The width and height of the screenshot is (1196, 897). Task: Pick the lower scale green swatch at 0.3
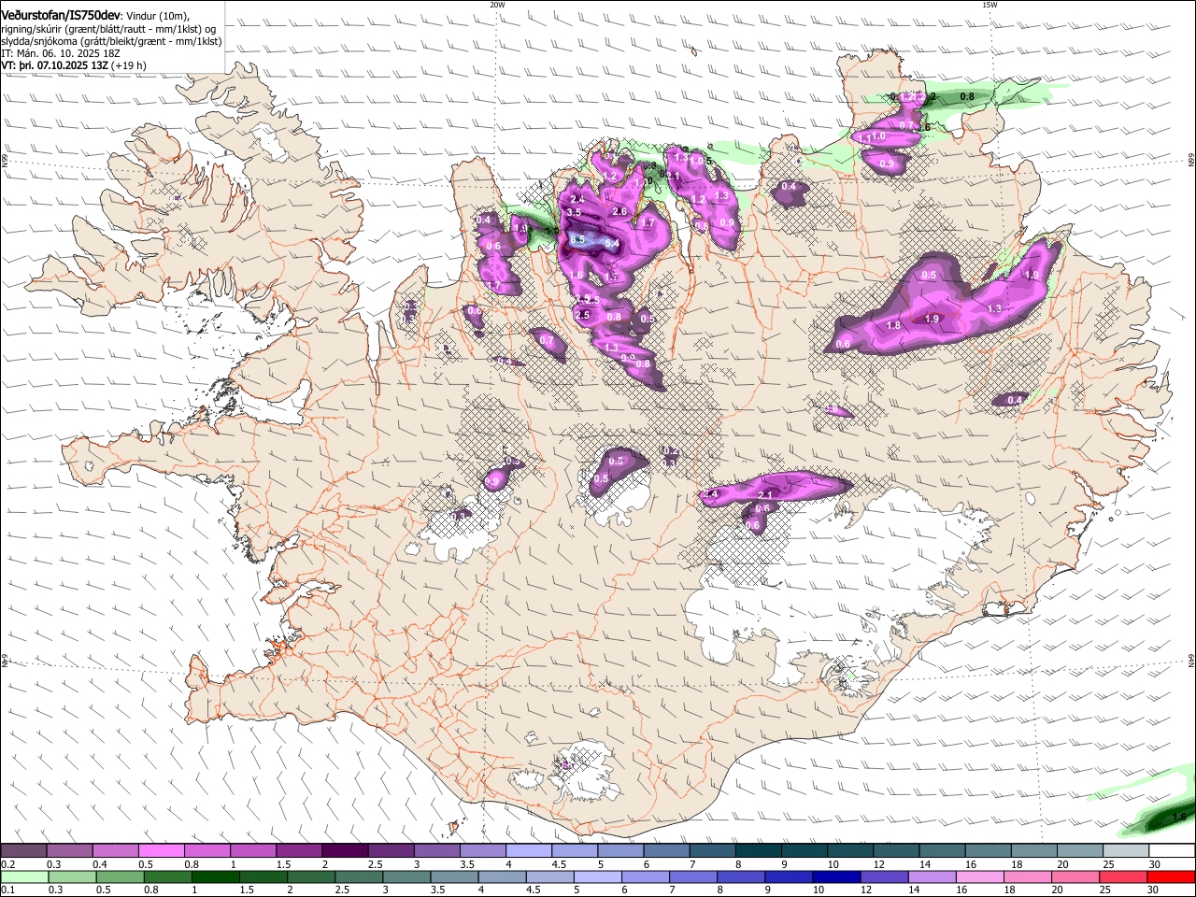[72, 877]
